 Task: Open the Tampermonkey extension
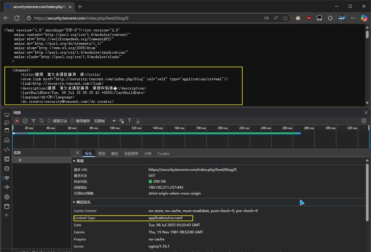click(x=319, y=18)
